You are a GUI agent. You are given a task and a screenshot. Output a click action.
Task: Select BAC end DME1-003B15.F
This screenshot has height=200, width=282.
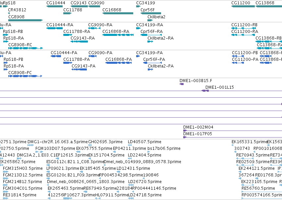[x=182, y=84]
